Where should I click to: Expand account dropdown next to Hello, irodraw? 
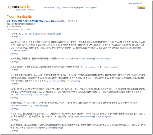coord(142,3)
